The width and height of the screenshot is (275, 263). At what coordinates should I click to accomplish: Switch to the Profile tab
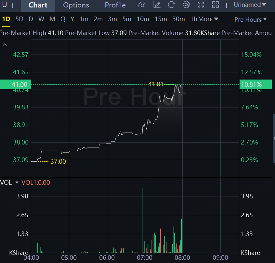pyautogui.click(x=115, y=5)
